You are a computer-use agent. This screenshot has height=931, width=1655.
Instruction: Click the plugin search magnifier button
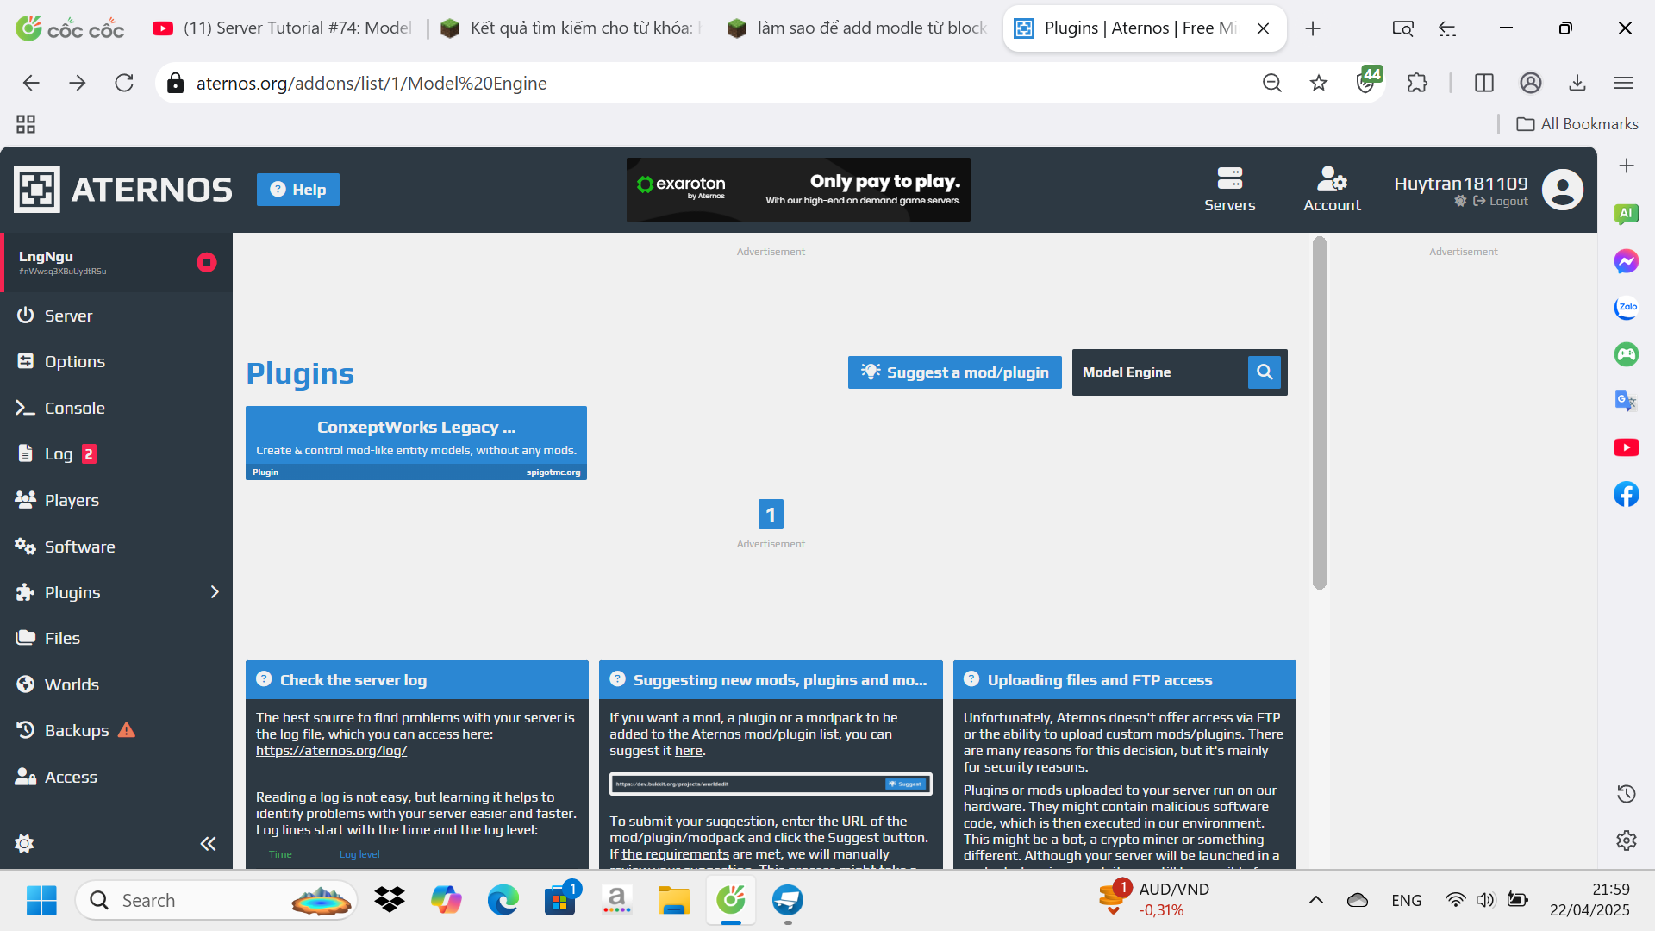point(1265,372)
